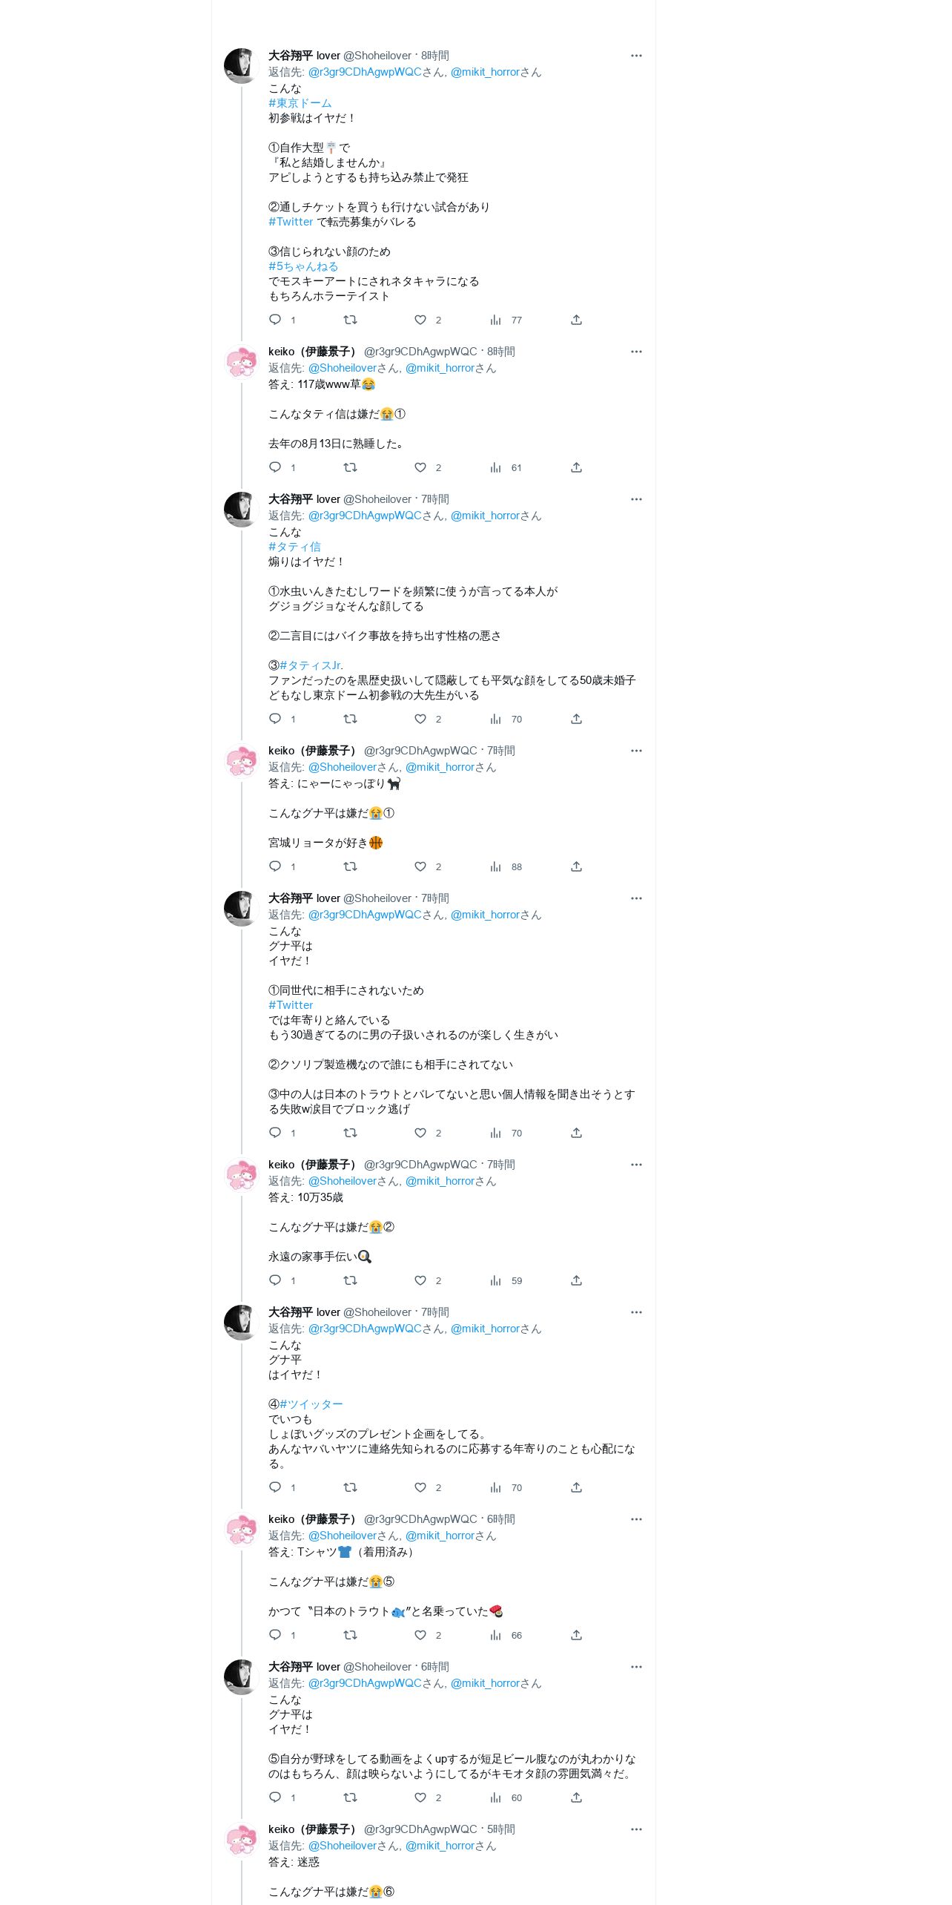Open the #東京ドーム hashtag
The height and width of the screenshot is (1905, 952).
point(300,103)
